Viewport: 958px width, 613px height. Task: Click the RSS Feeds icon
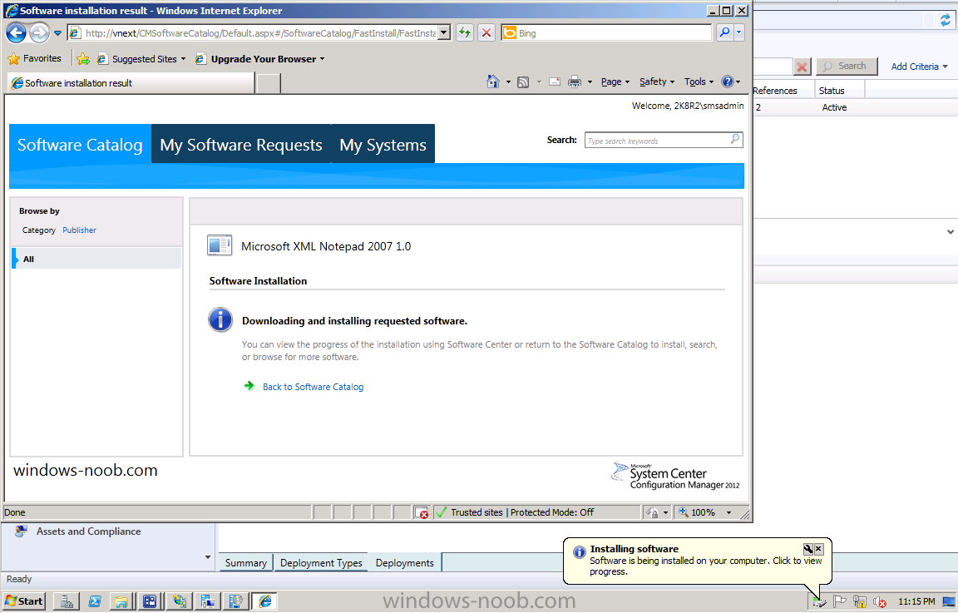point(523,82)
